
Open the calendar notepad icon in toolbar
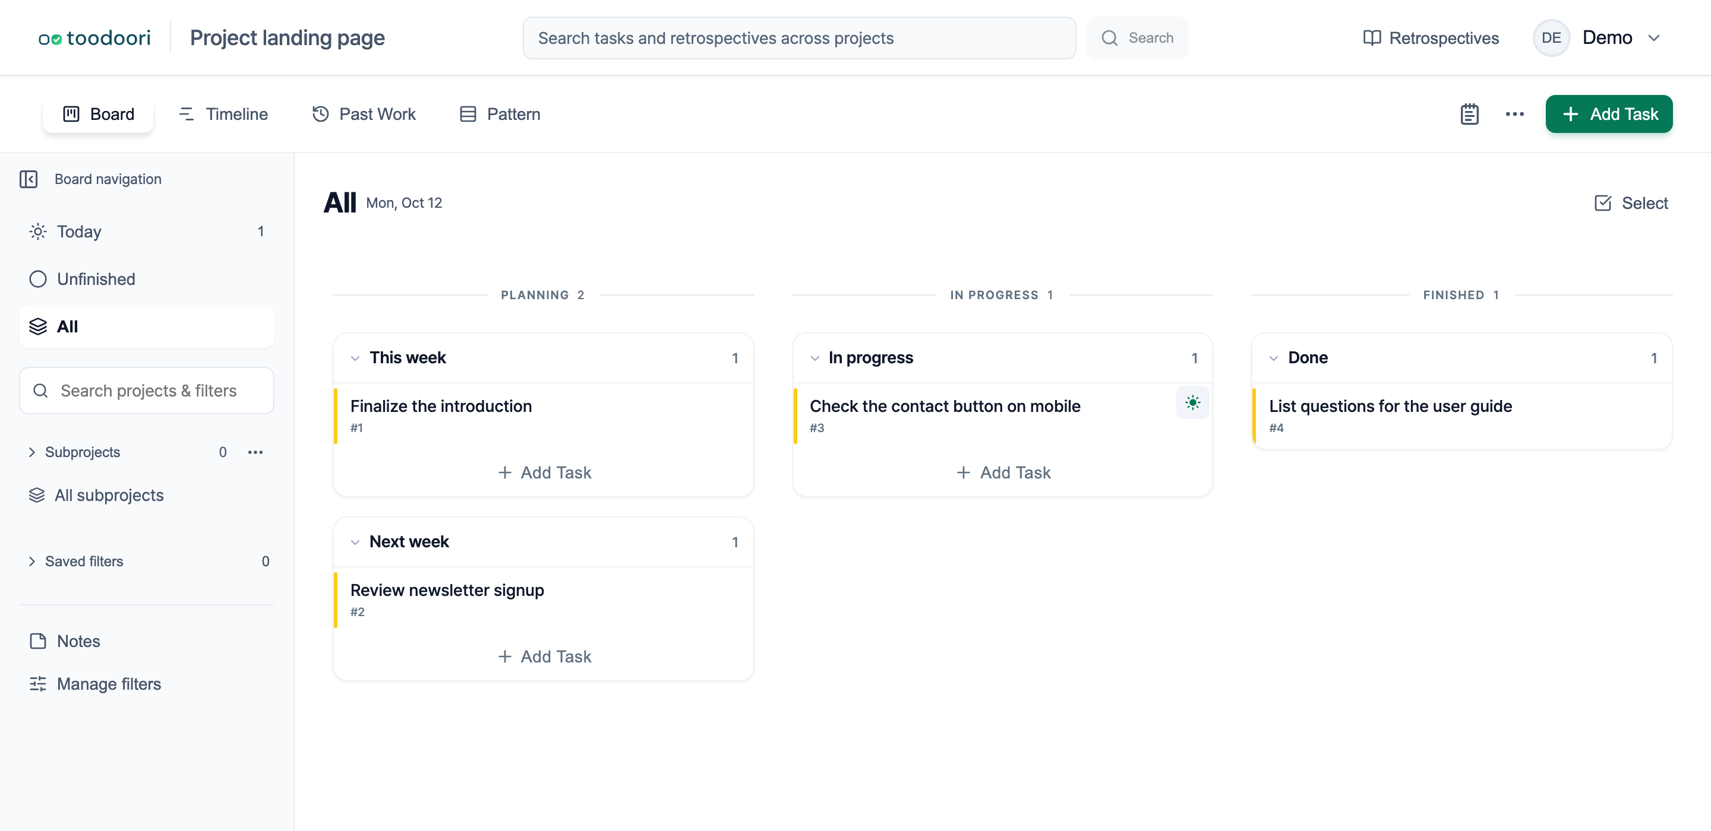(x=1469, y=114)
